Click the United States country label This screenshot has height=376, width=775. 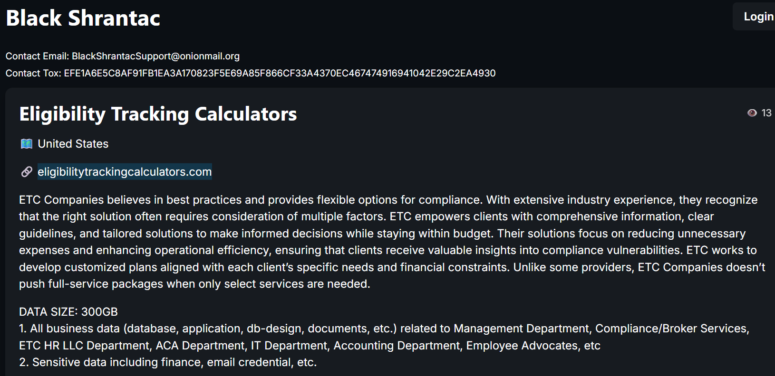73,144
